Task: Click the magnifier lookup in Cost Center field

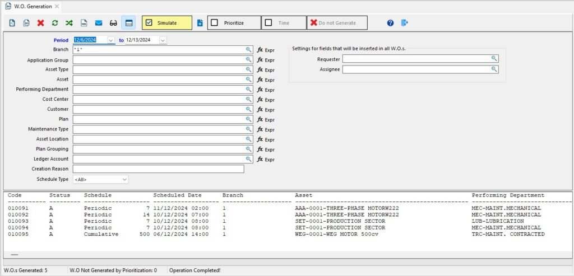Action: tap(248, 99)
